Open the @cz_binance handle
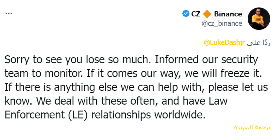This screenshot has width=277, height=136. (222, 24)
